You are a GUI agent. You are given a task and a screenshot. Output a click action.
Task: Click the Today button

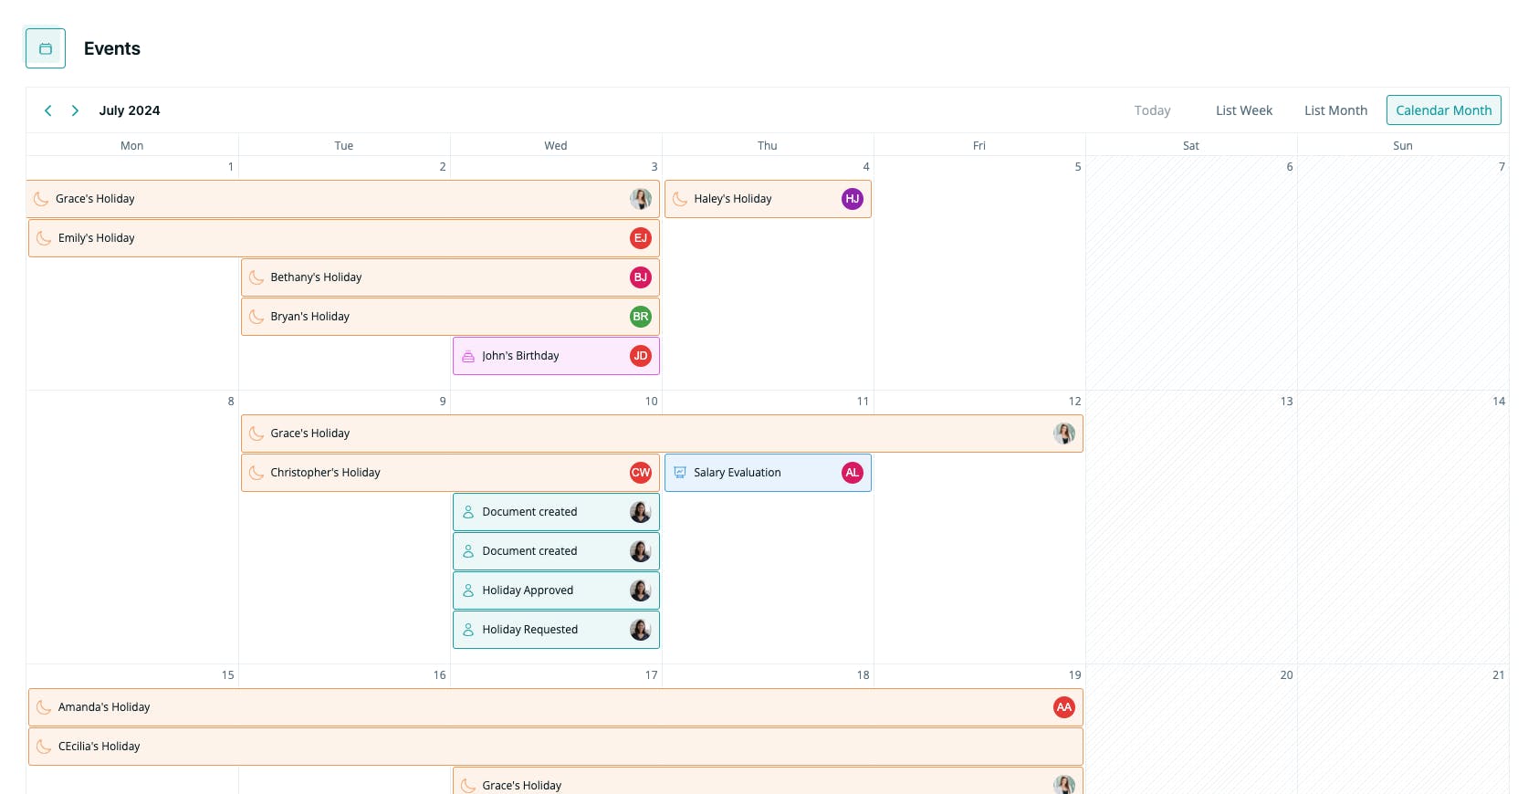click(x=1152, y=110)
